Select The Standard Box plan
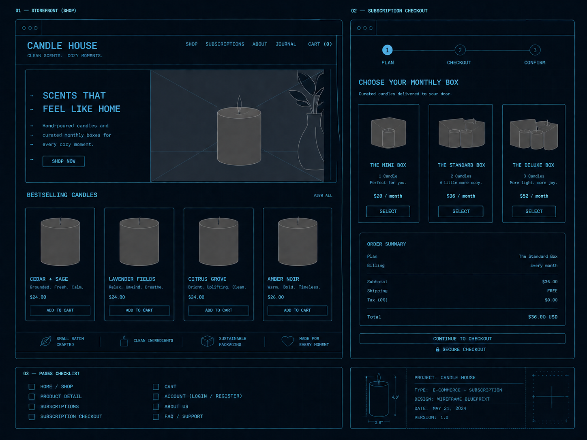 pyautogui.click(x=461, y=211)
